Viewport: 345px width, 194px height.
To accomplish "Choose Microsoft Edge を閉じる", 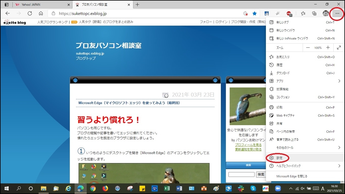I will [x=305, y=176].
